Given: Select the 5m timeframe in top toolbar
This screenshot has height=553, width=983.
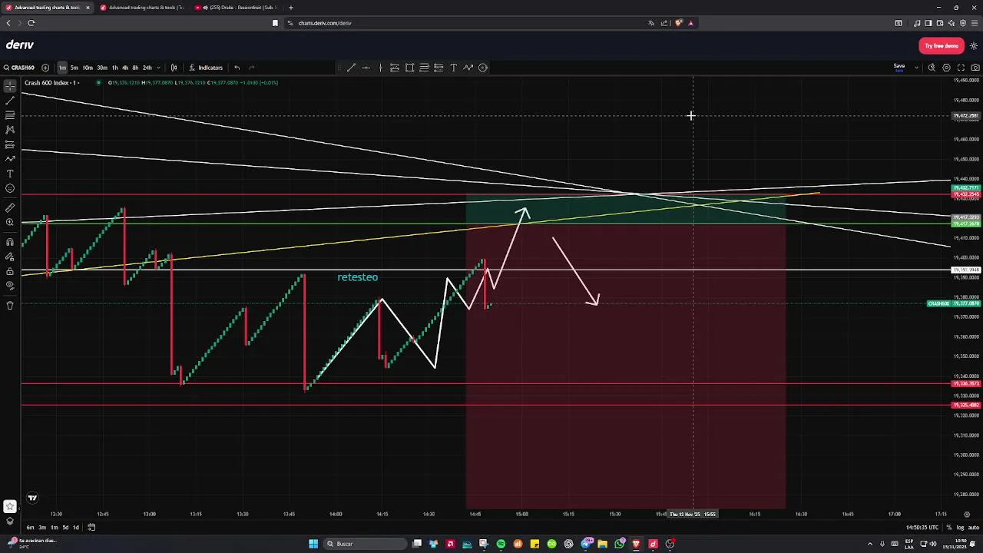Looking at the screenshot, I should pos(74,68).
